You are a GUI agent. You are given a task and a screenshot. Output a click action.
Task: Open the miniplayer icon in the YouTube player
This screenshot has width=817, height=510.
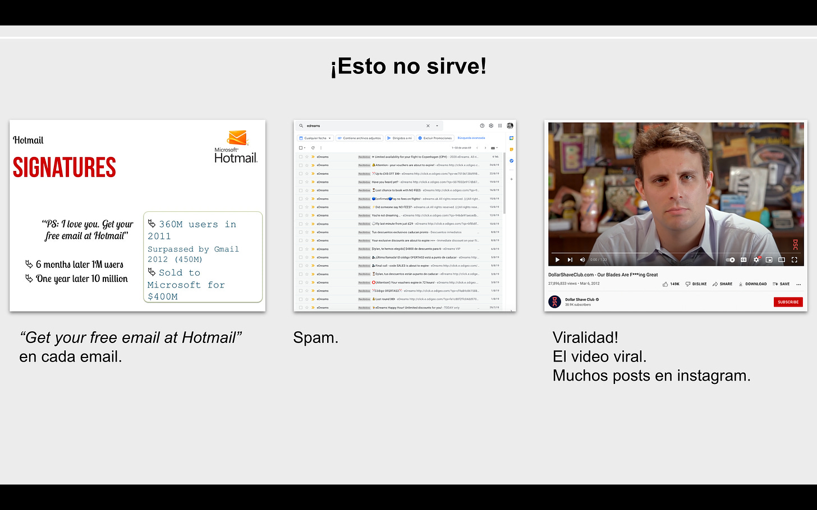tap(769, 259)
